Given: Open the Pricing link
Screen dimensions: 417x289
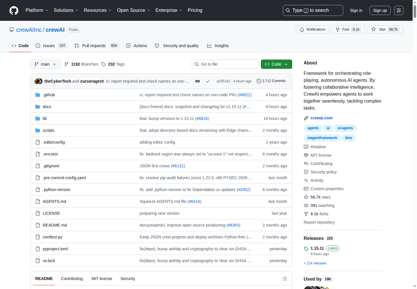Looking at the screenshot, I should pyautogui.click(x=195, y=10).
